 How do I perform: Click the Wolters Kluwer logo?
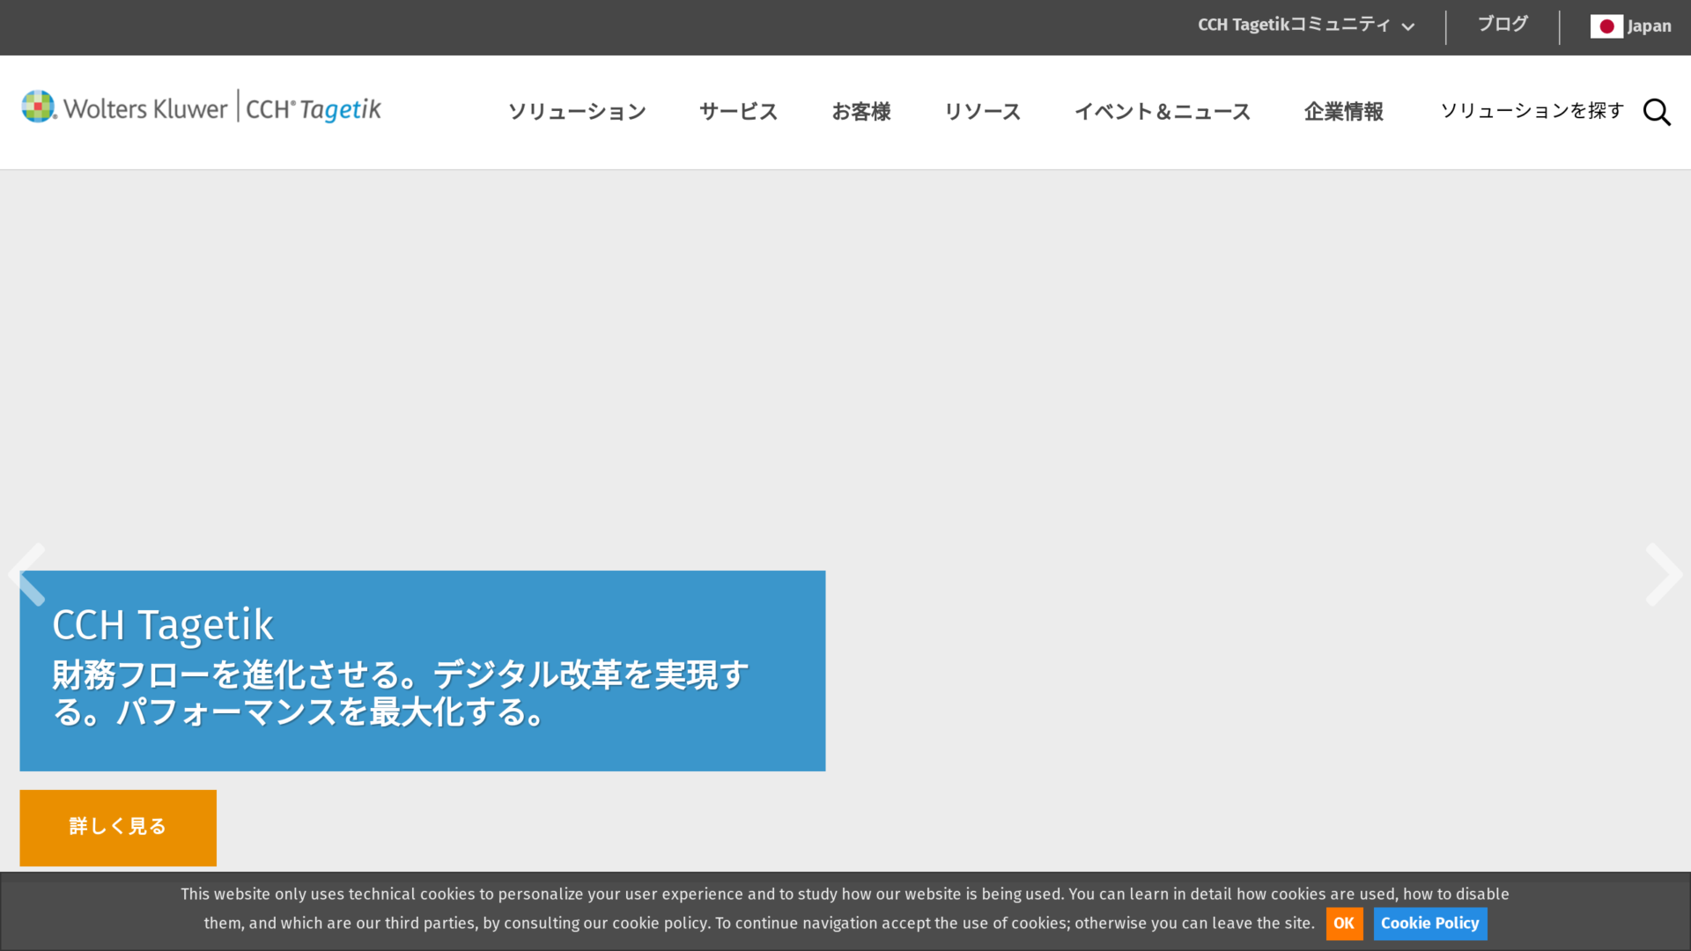point(123,107)
